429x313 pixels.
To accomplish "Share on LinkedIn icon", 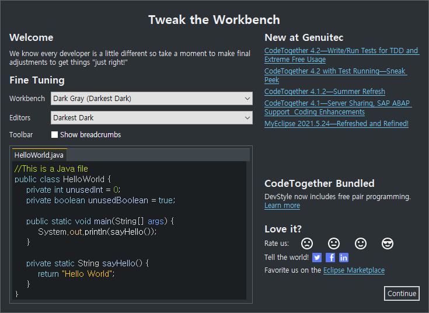I will tap(344, 258).
